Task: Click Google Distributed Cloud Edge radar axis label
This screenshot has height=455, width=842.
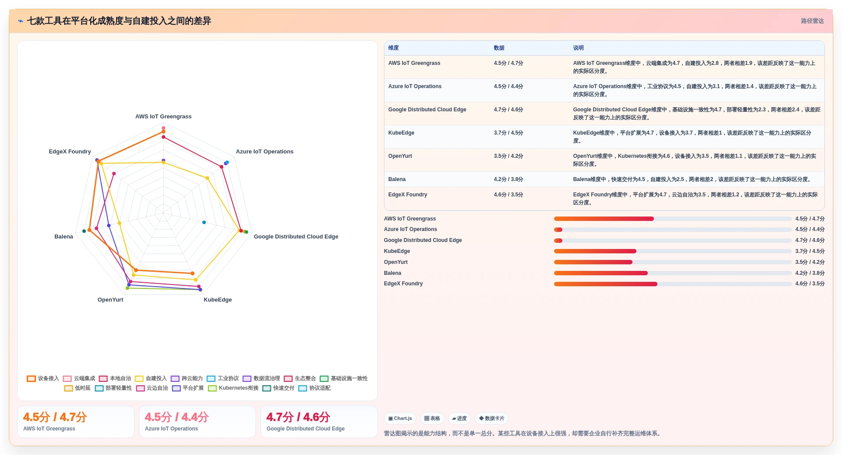Action: pyautogui.click(x=296, y=237)
